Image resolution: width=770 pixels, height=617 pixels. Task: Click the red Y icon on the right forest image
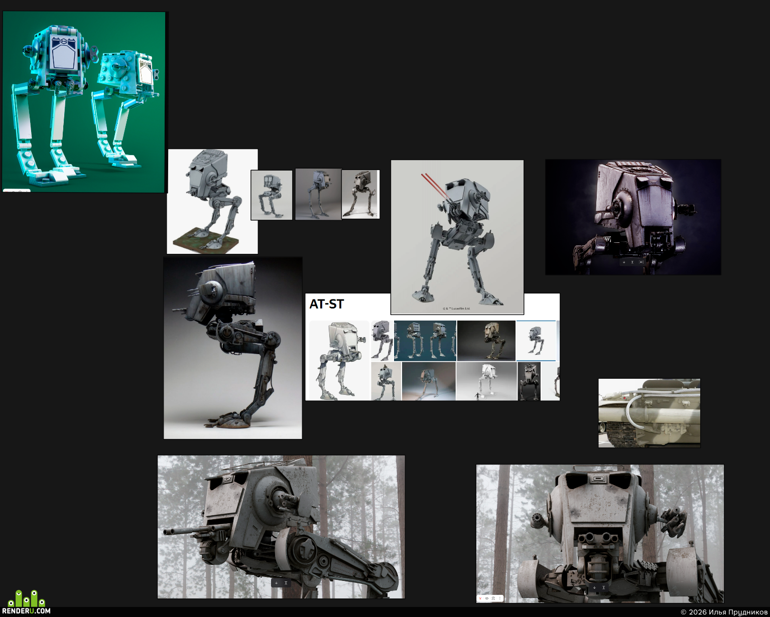[480, 598]
